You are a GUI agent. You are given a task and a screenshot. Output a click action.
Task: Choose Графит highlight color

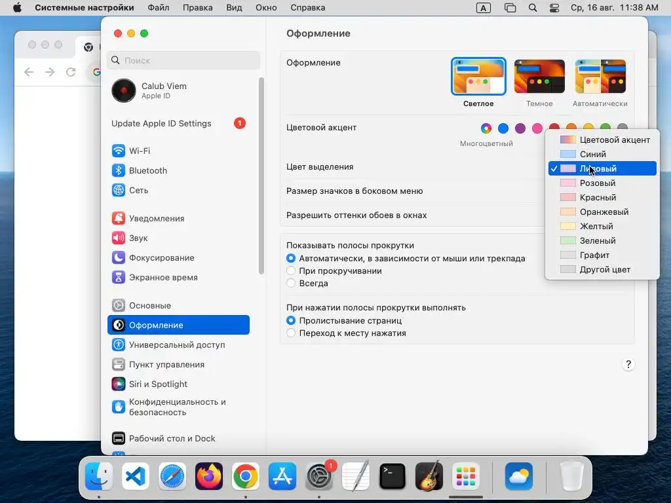[602, 255]
